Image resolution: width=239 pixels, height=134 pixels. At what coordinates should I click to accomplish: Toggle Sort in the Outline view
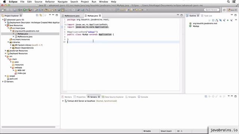point(217,20)
